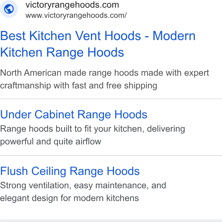Click the "elegant design for modern kitchens" text

70,198
